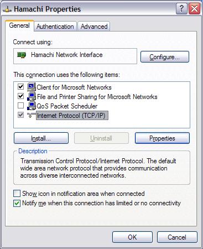Open Properties for the selected item
Viewport: 203px width, 249px height.
(x=162, y=138)
